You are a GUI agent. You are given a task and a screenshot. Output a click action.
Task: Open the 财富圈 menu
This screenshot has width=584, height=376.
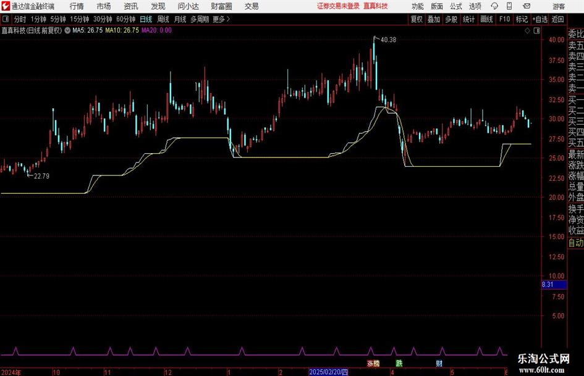tap(221, 6)
